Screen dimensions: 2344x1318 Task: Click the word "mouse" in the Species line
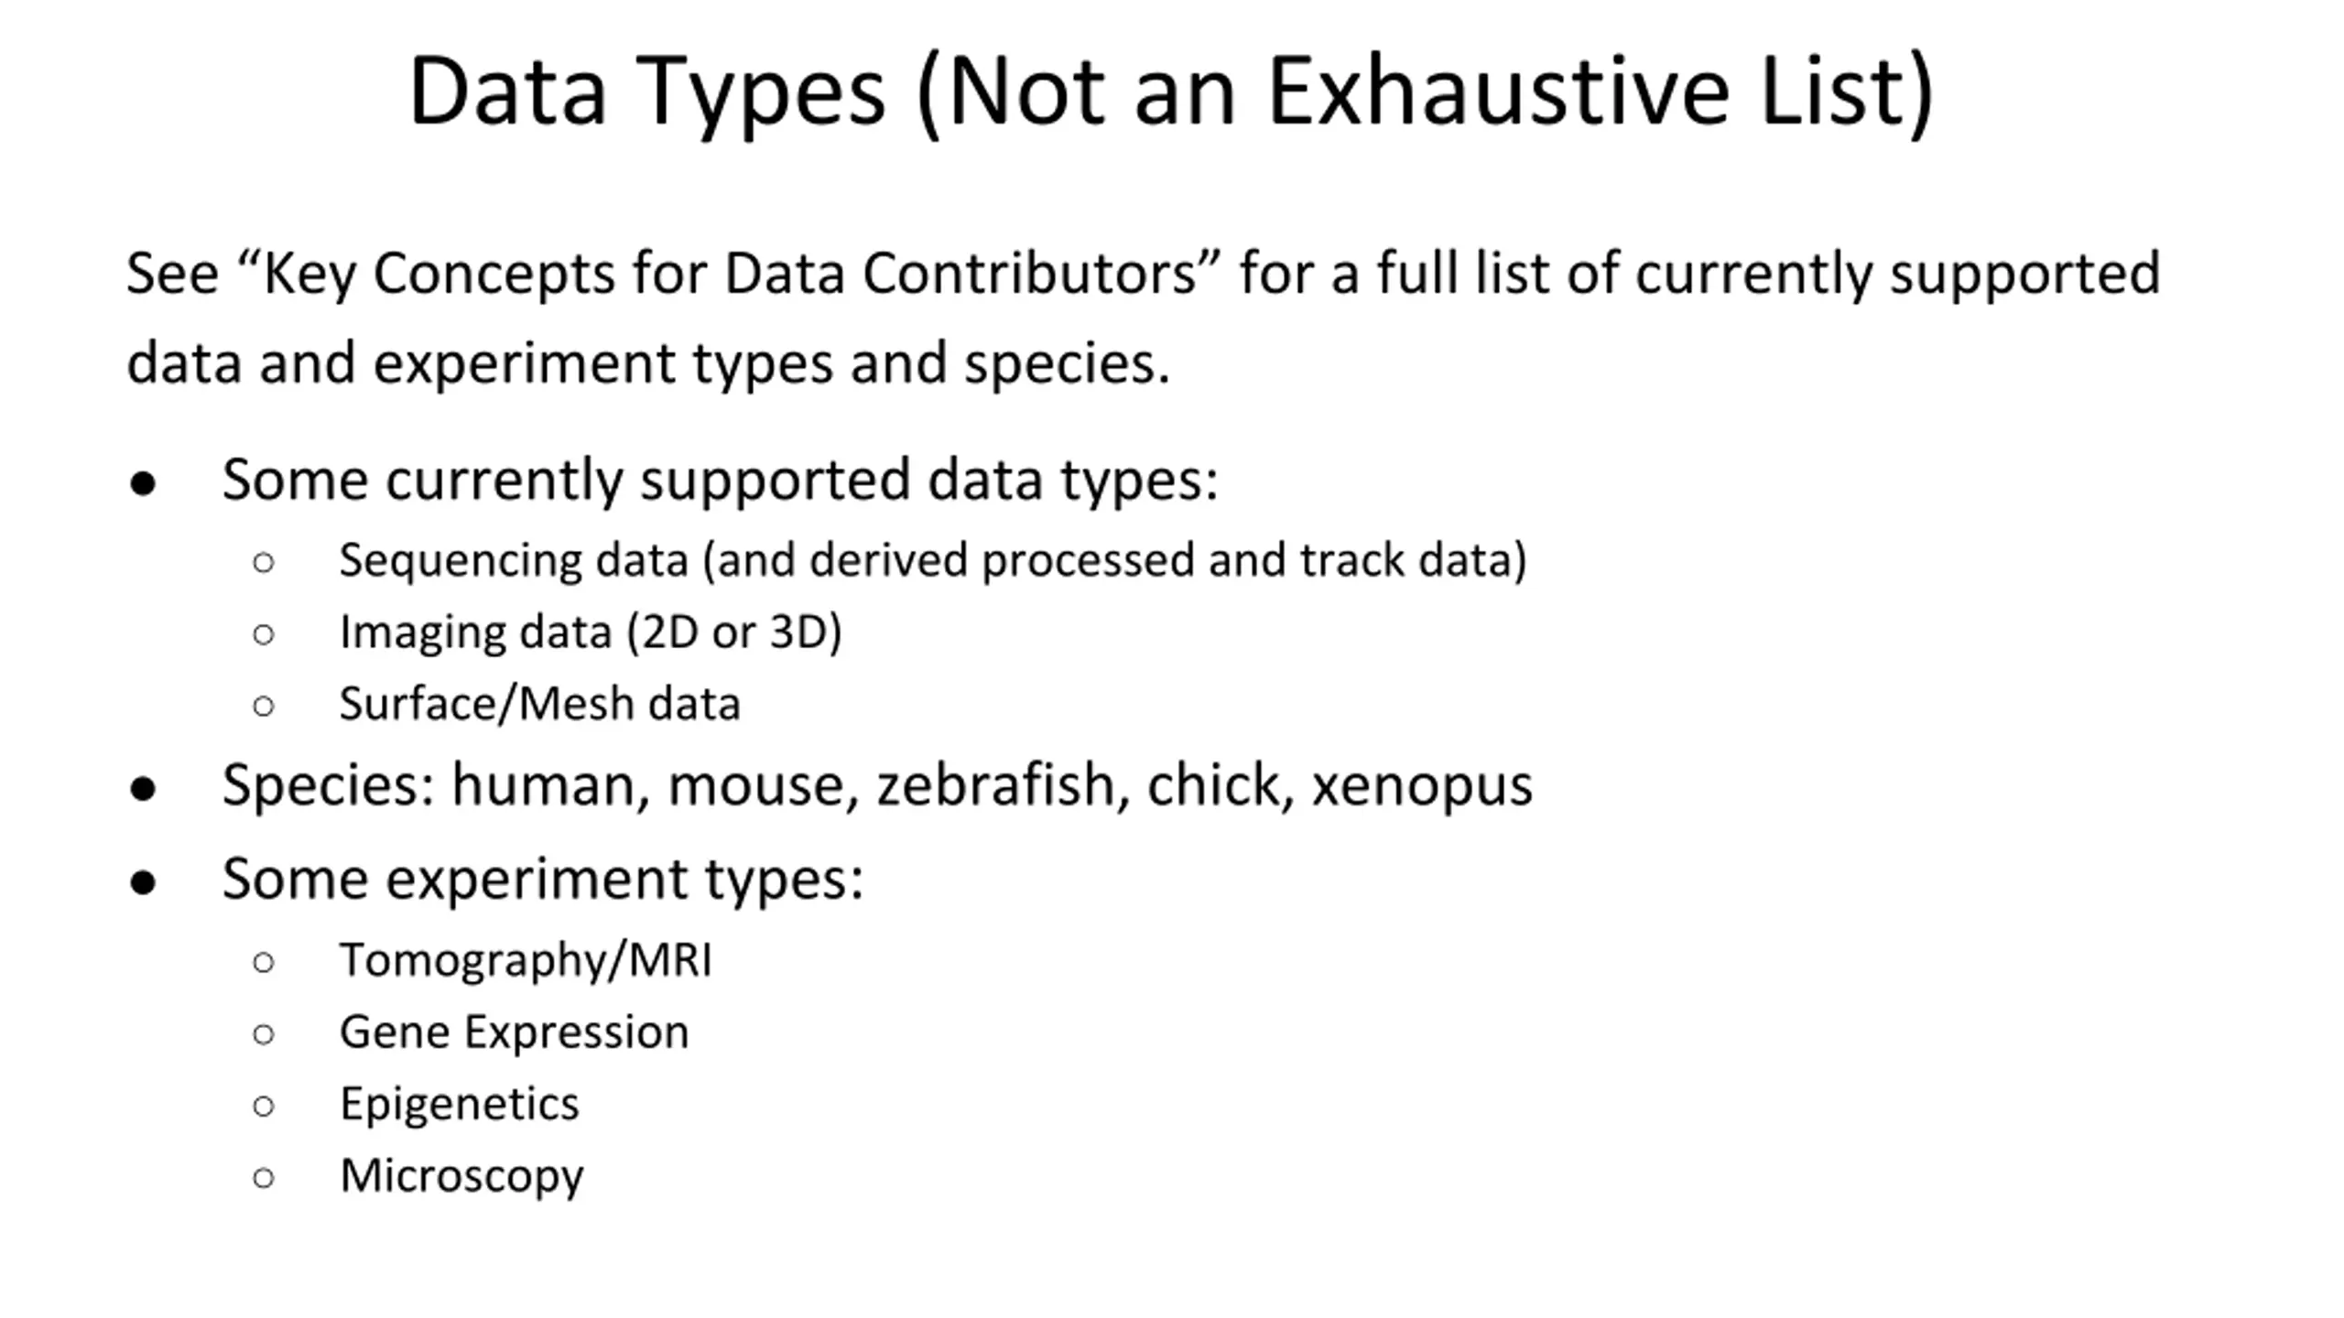(754, 785)
